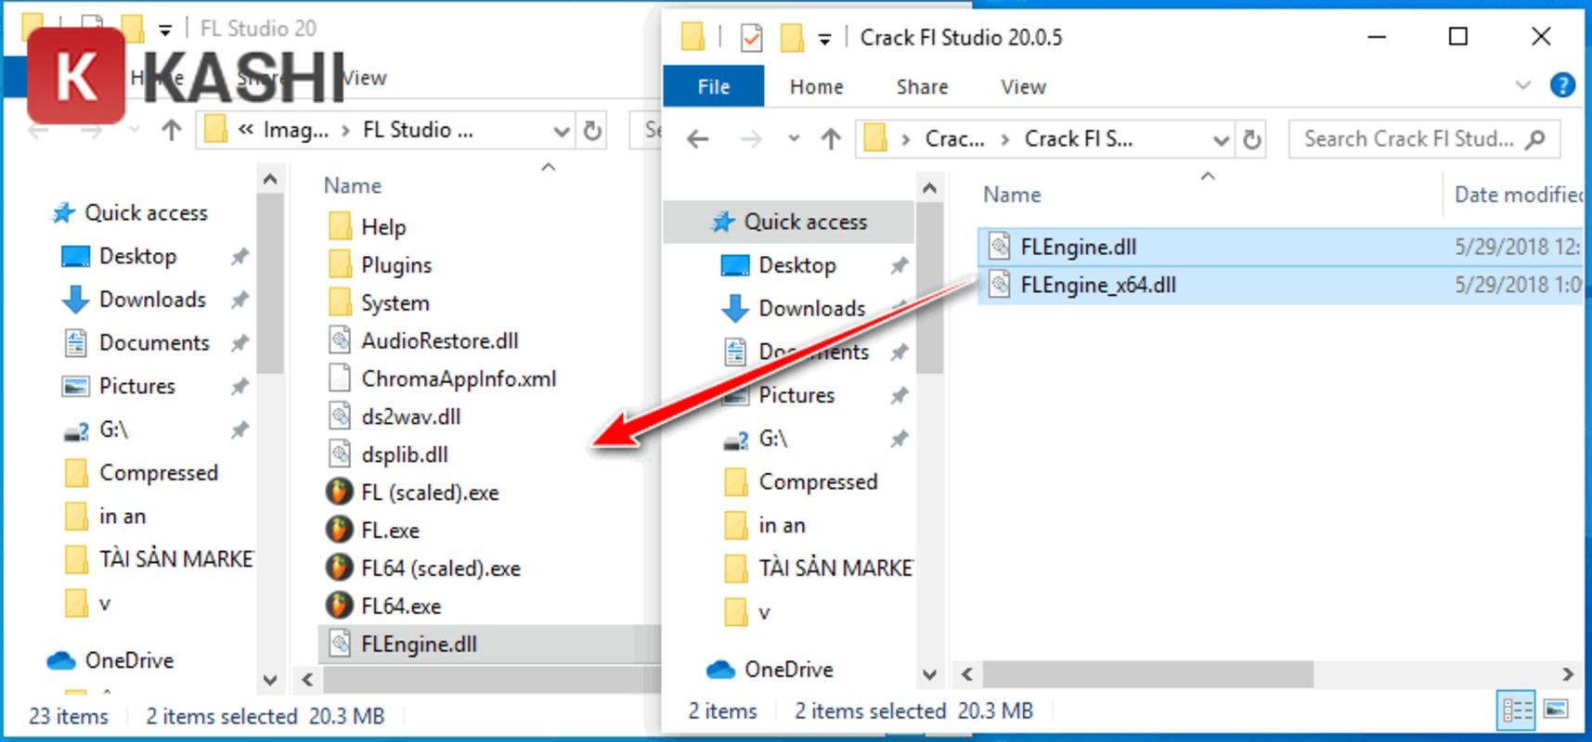
Task: Open the View tab in the FL Studio 20 window
Action: point(363,78)
